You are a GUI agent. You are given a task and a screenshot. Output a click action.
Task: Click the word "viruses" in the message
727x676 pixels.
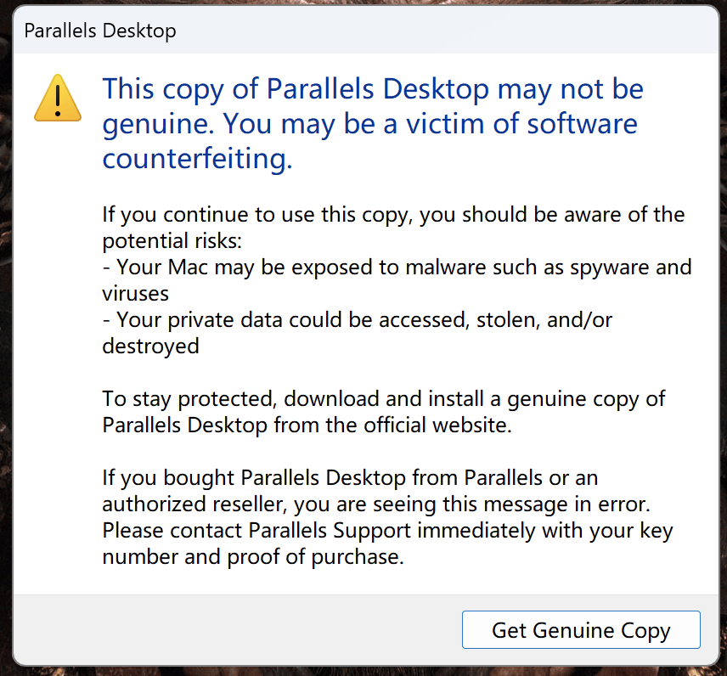pyautogui.click(x=136, y=293)
